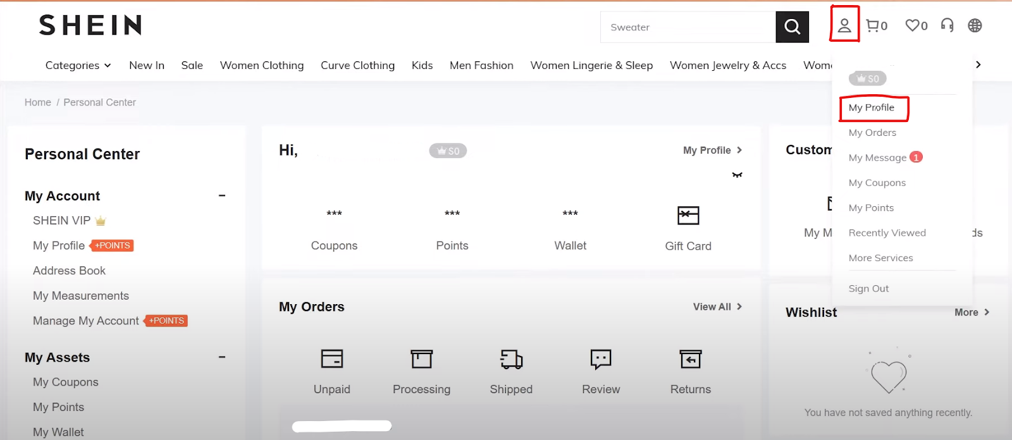Click the globe language icon
The width and height of the screenshot is (1012, 440).
(975, 25)
